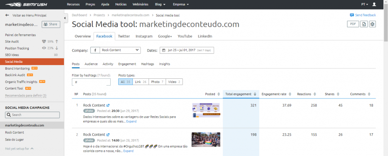Viewport: 388px width, 156px height.
Task: Switch to the Instagram tab
Action: [144, 36]
